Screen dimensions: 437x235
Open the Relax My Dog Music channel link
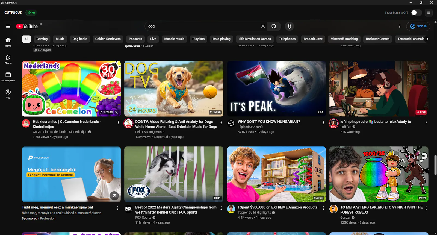[x=150, y=132]
